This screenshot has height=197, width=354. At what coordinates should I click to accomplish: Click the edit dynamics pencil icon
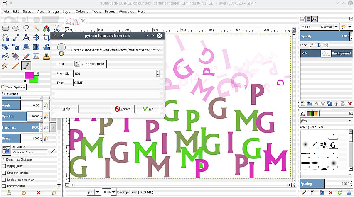click(x=52, y=152)
